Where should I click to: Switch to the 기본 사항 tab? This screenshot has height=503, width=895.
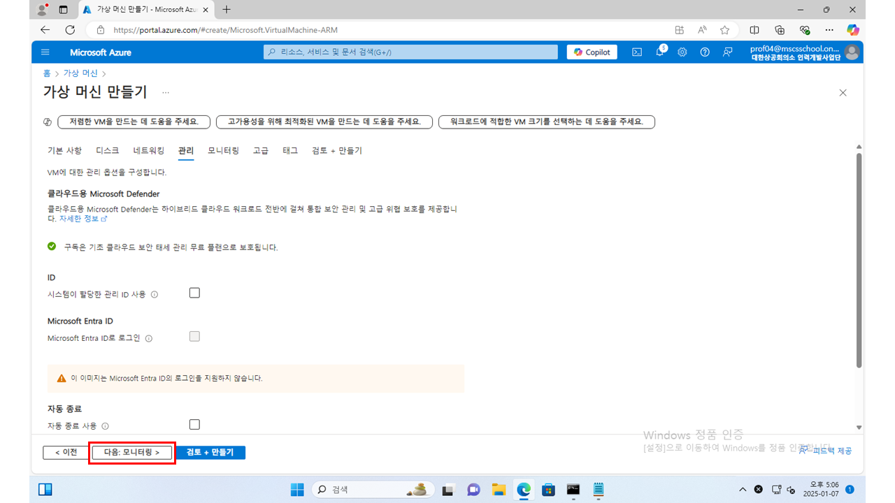pos(64,151)
